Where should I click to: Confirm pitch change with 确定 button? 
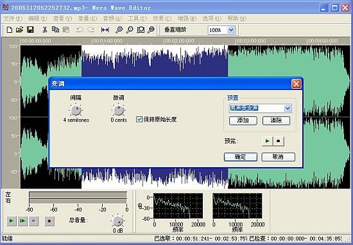(241, 157)
